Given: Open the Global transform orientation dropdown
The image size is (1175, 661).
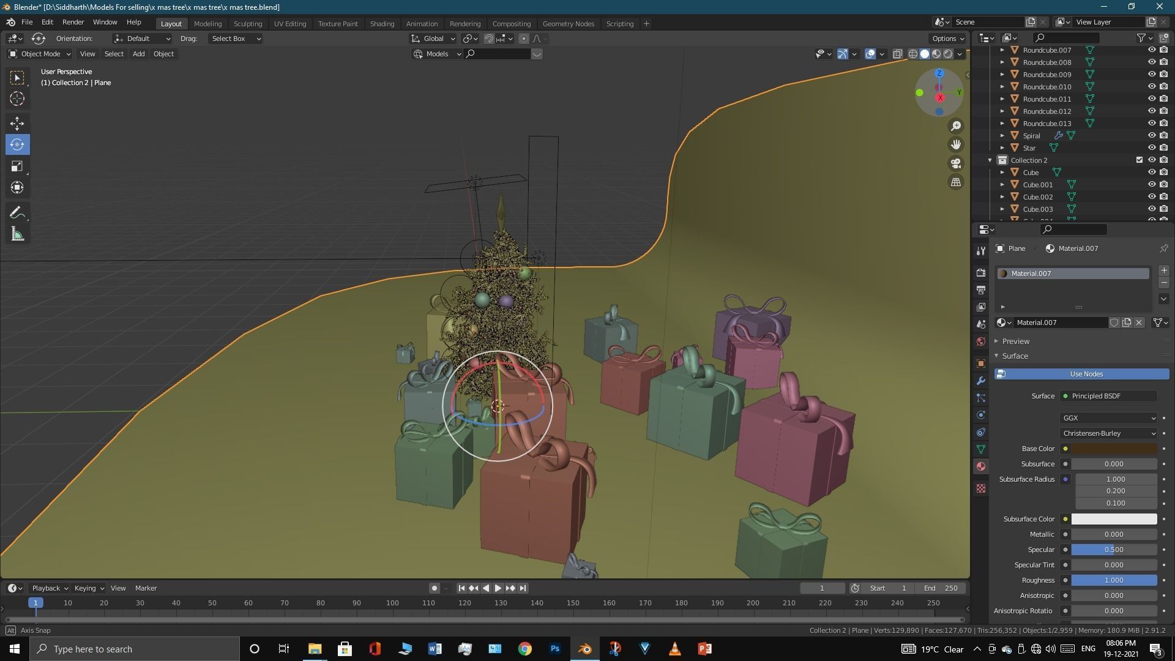Looking at the screenshot, I should pos(433,39).
